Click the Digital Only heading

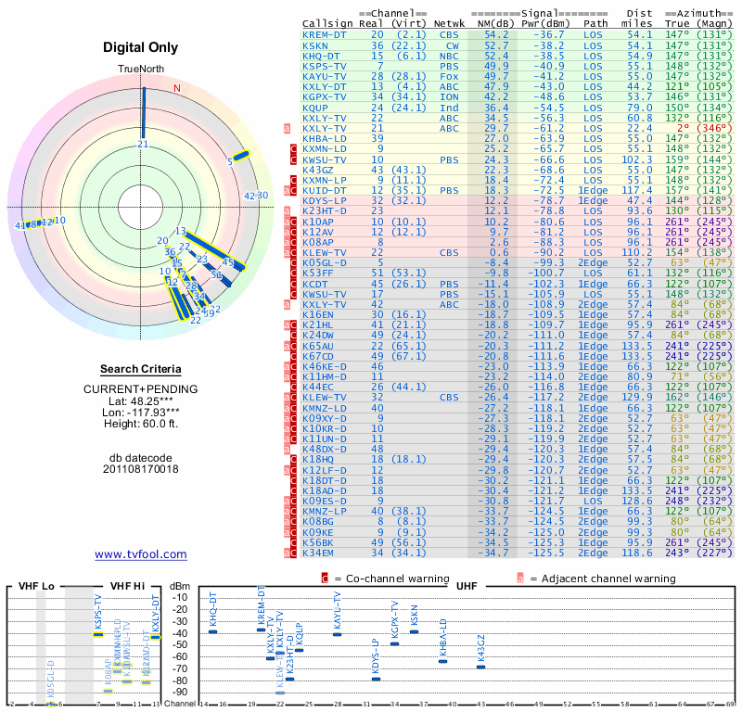click(x=141, y=47)
